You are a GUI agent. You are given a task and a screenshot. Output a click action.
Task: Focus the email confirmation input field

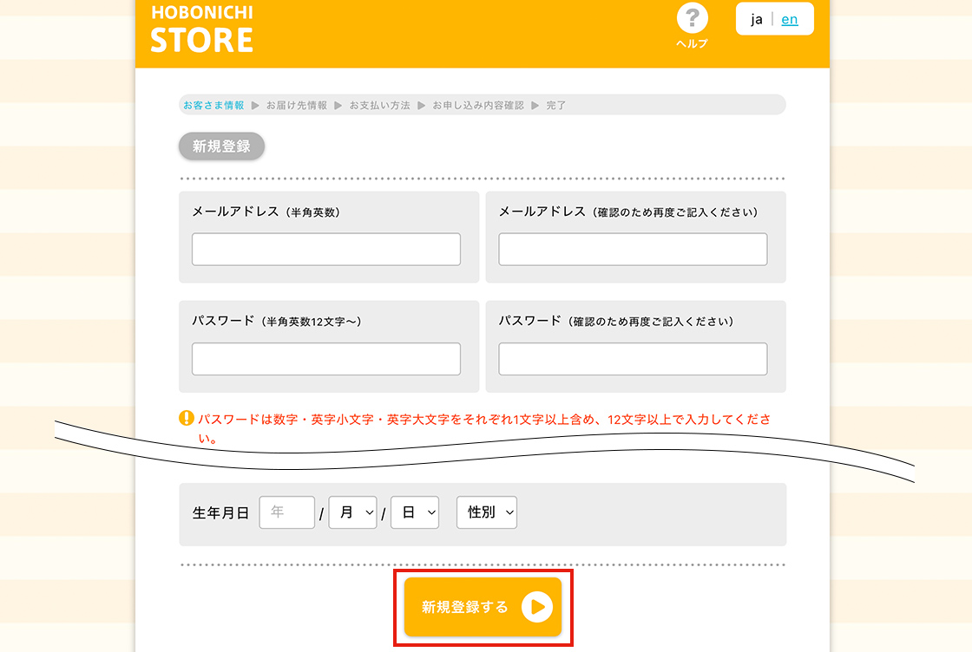[x=633, y=250]
